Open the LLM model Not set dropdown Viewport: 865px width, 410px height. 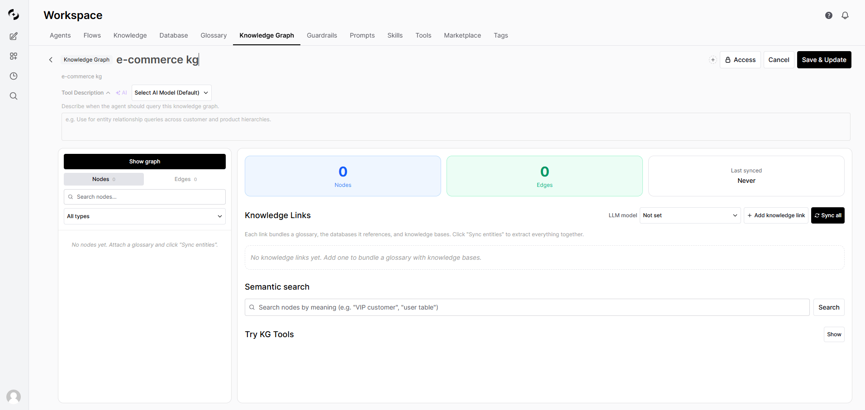690,215
